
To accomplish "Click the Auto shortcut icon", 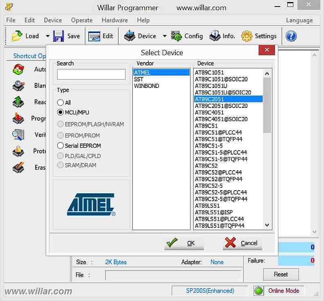I will click(18, 69).
